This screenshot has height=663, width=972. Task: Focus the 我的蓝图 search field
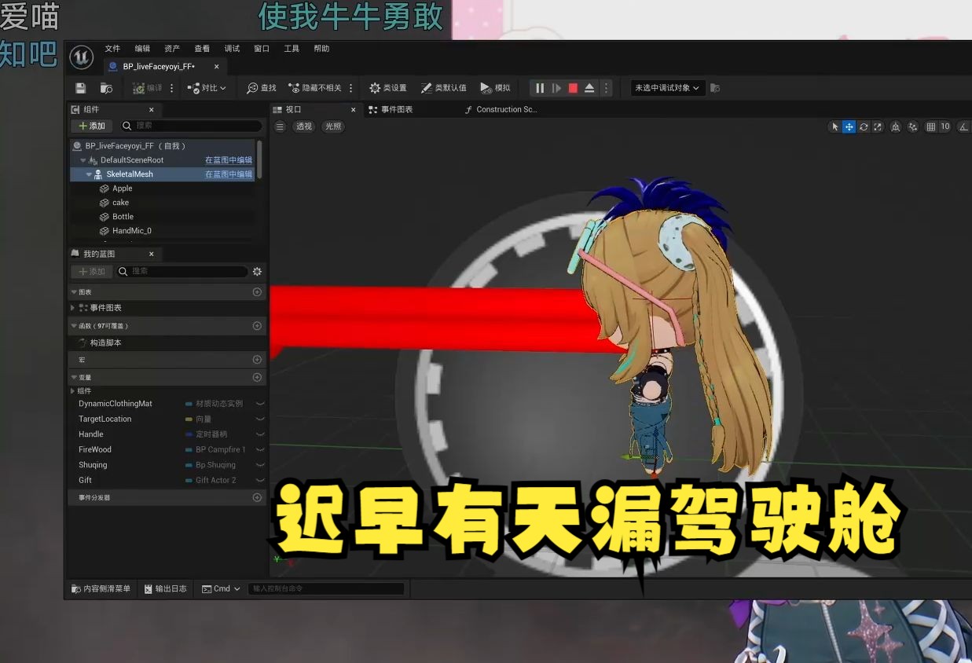coord(183,271)
